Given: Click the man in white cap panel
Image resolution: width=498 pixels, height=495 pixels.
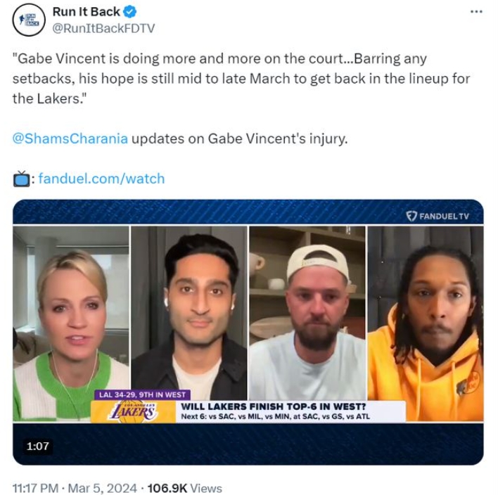Looking at the screenshot, I should (307, 313).
